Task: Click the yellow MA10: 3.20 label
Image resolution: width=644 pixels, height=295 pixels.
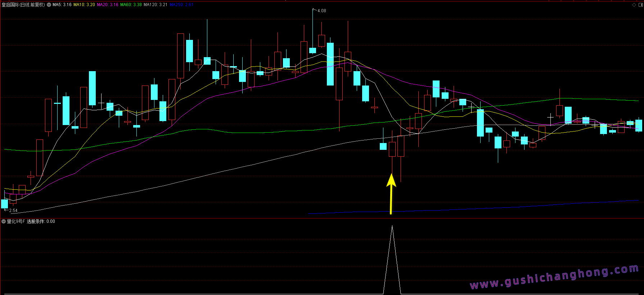Action: point(84,5)
